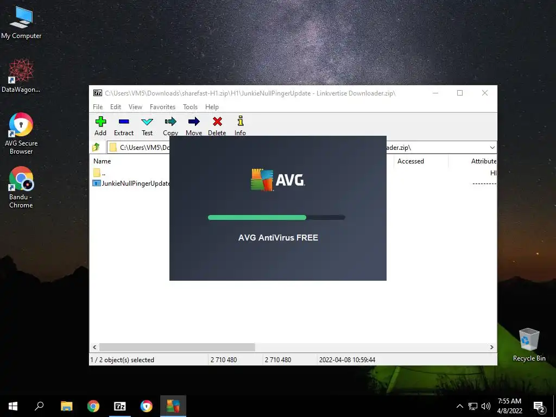This screenshot has height=417, width=556.
Task: Go up one folder level arrow icon
Action: pos(96,147)
